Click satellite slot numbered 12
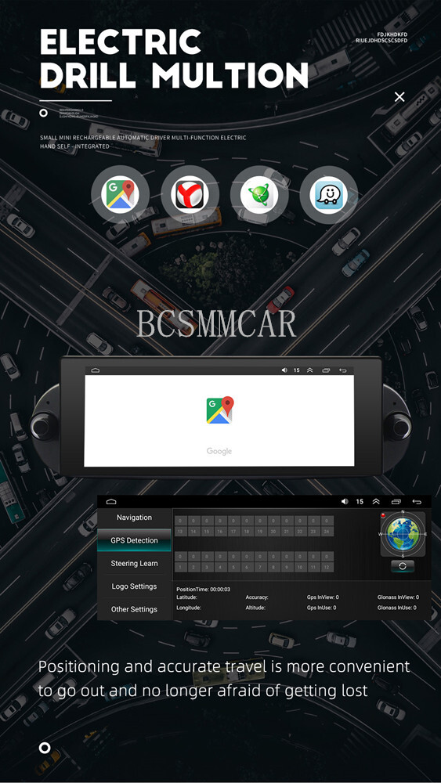The height and width of the screenshot is (783, 441). [327, 568]
